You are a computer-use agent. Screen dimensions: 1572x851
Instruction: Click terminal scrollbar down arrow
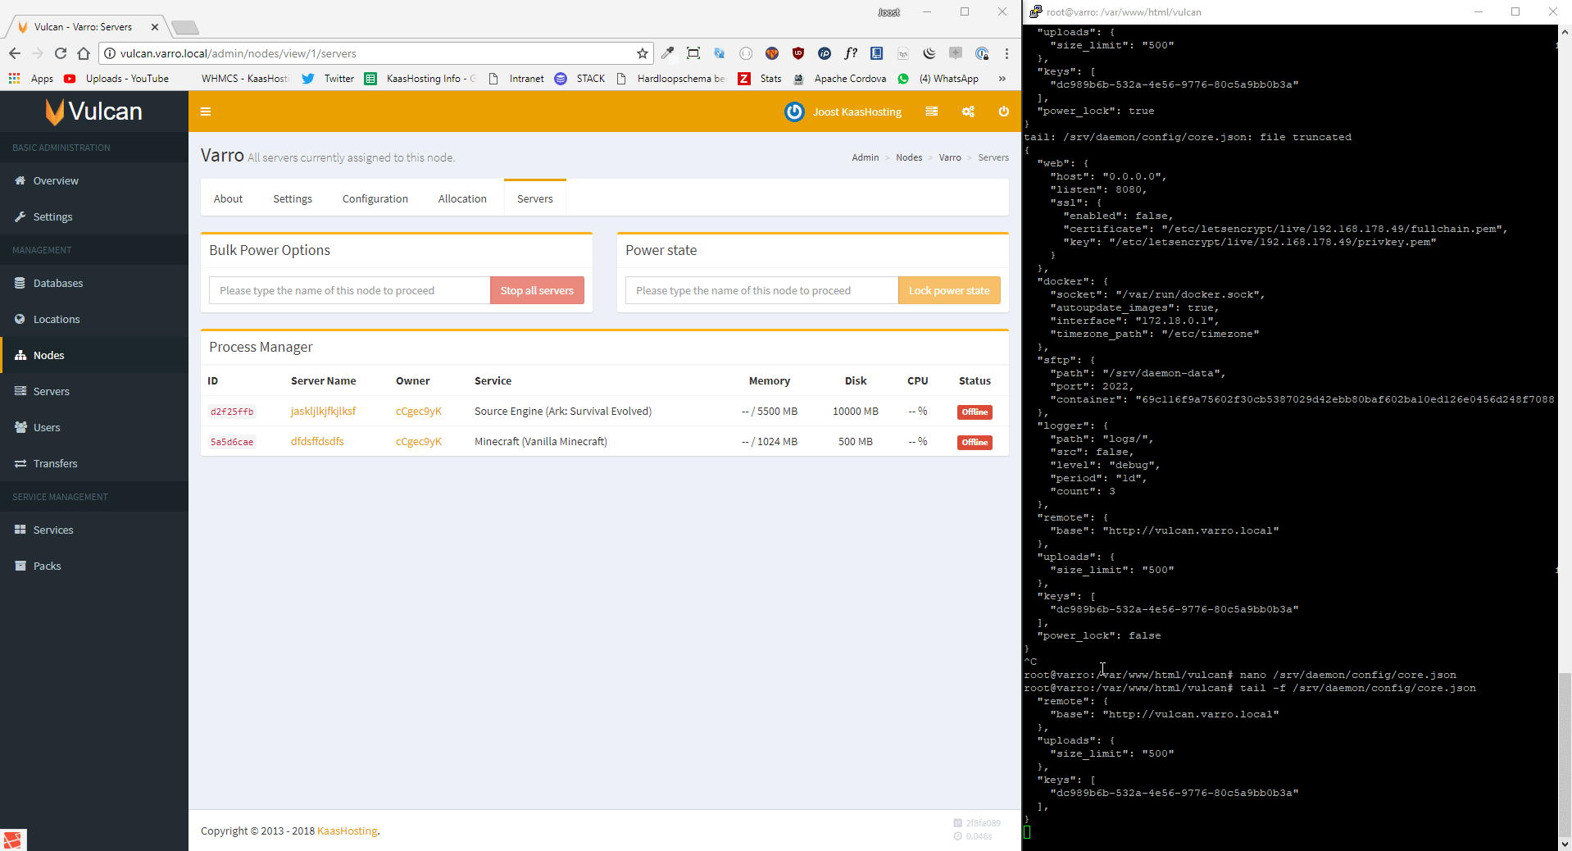click(x=1565, y=844)
